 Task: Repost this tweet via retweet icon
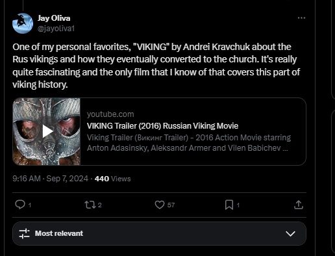pos(90,205)
